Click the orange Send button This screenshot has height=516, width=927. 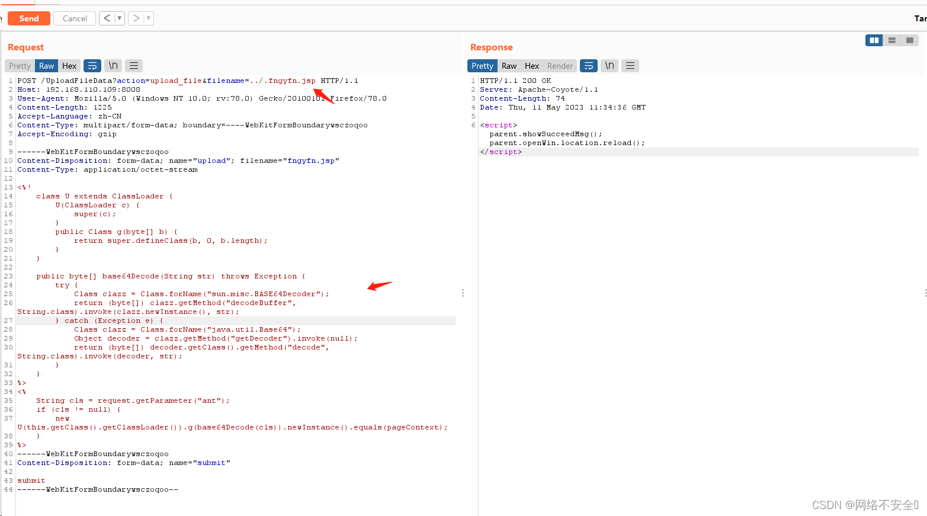coord(29,18)
